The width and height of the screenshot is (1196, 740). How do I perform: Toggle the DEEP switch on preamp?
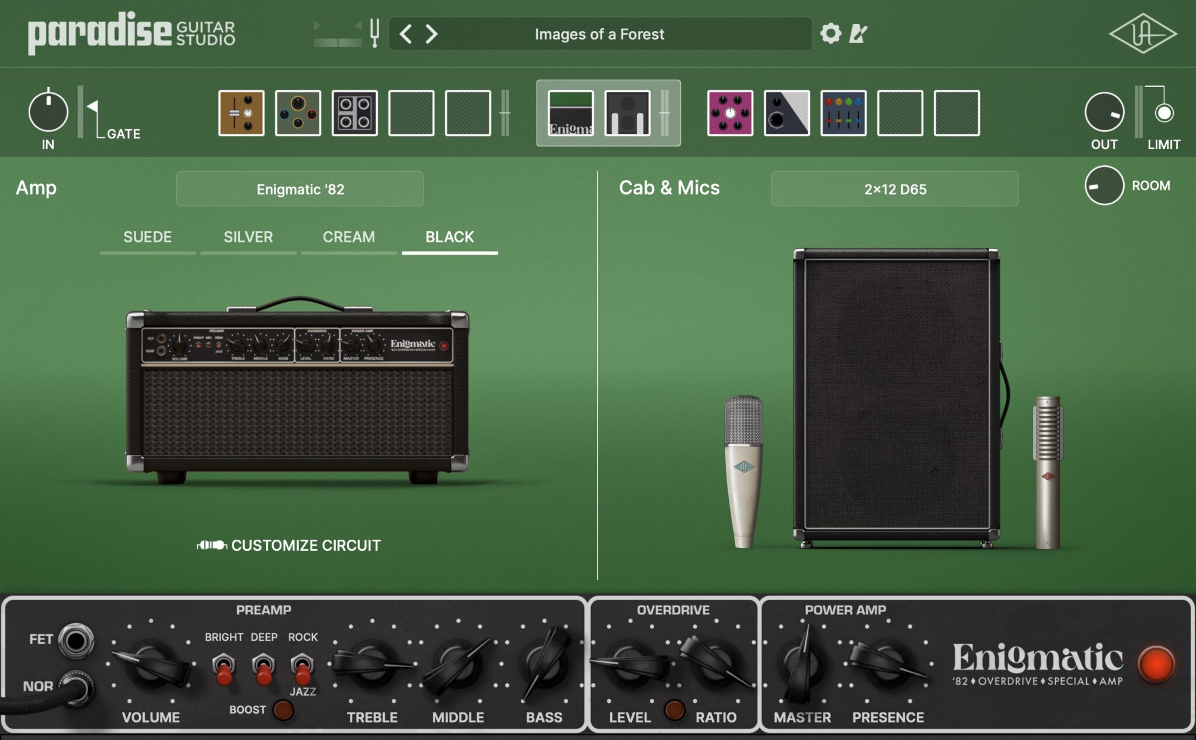[x=263, y=669]
